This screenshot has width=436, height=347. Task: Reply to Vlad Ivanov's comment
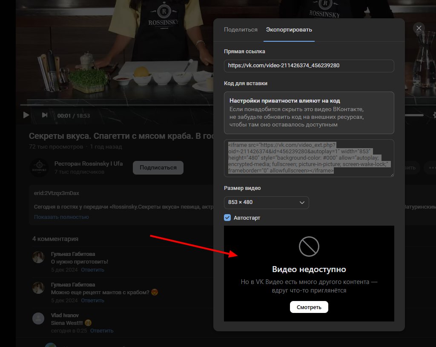click(x=102, y=330)
